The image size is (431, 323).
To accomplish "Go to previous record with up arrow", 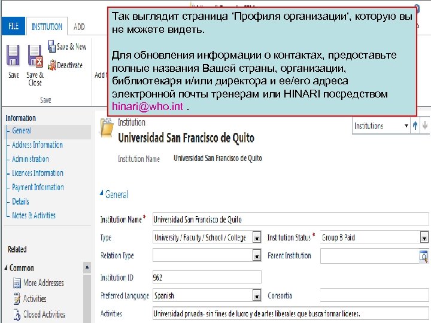I will point(415,126).
